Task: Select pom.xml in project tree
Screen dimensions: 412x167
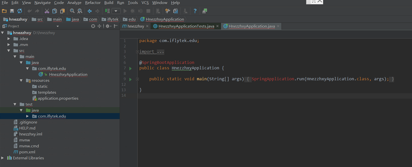Action: coord(27,152)
